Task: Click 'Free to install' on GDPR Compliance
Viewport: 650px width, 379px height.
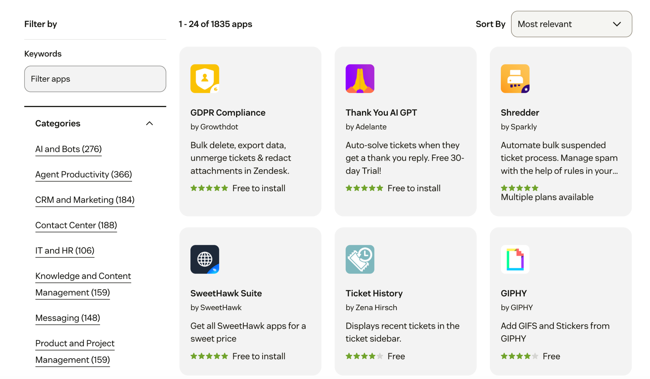Action: [x=259, y=188]
